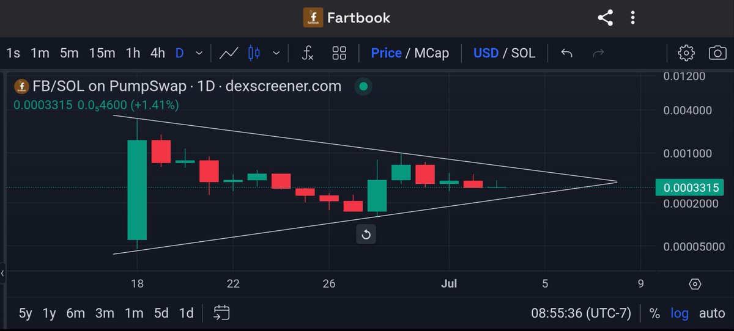Viewport: 734px width, 331px height.
Task: Select the line chart type icon
Action: [x=229, y=53]
